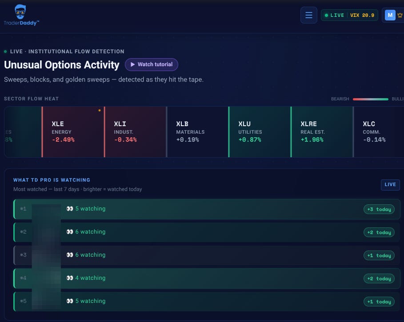Image resolution: width=404 pixels, height=322 pixels.
Task: Click the +3 today badge
Action: pos(379,209)
